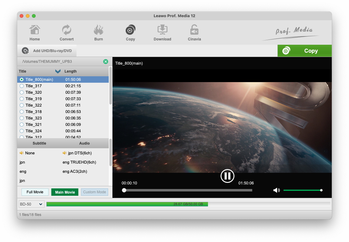Click the green Copy button
This screenshot has width=349, height=242.
click(x=304, y=51)
